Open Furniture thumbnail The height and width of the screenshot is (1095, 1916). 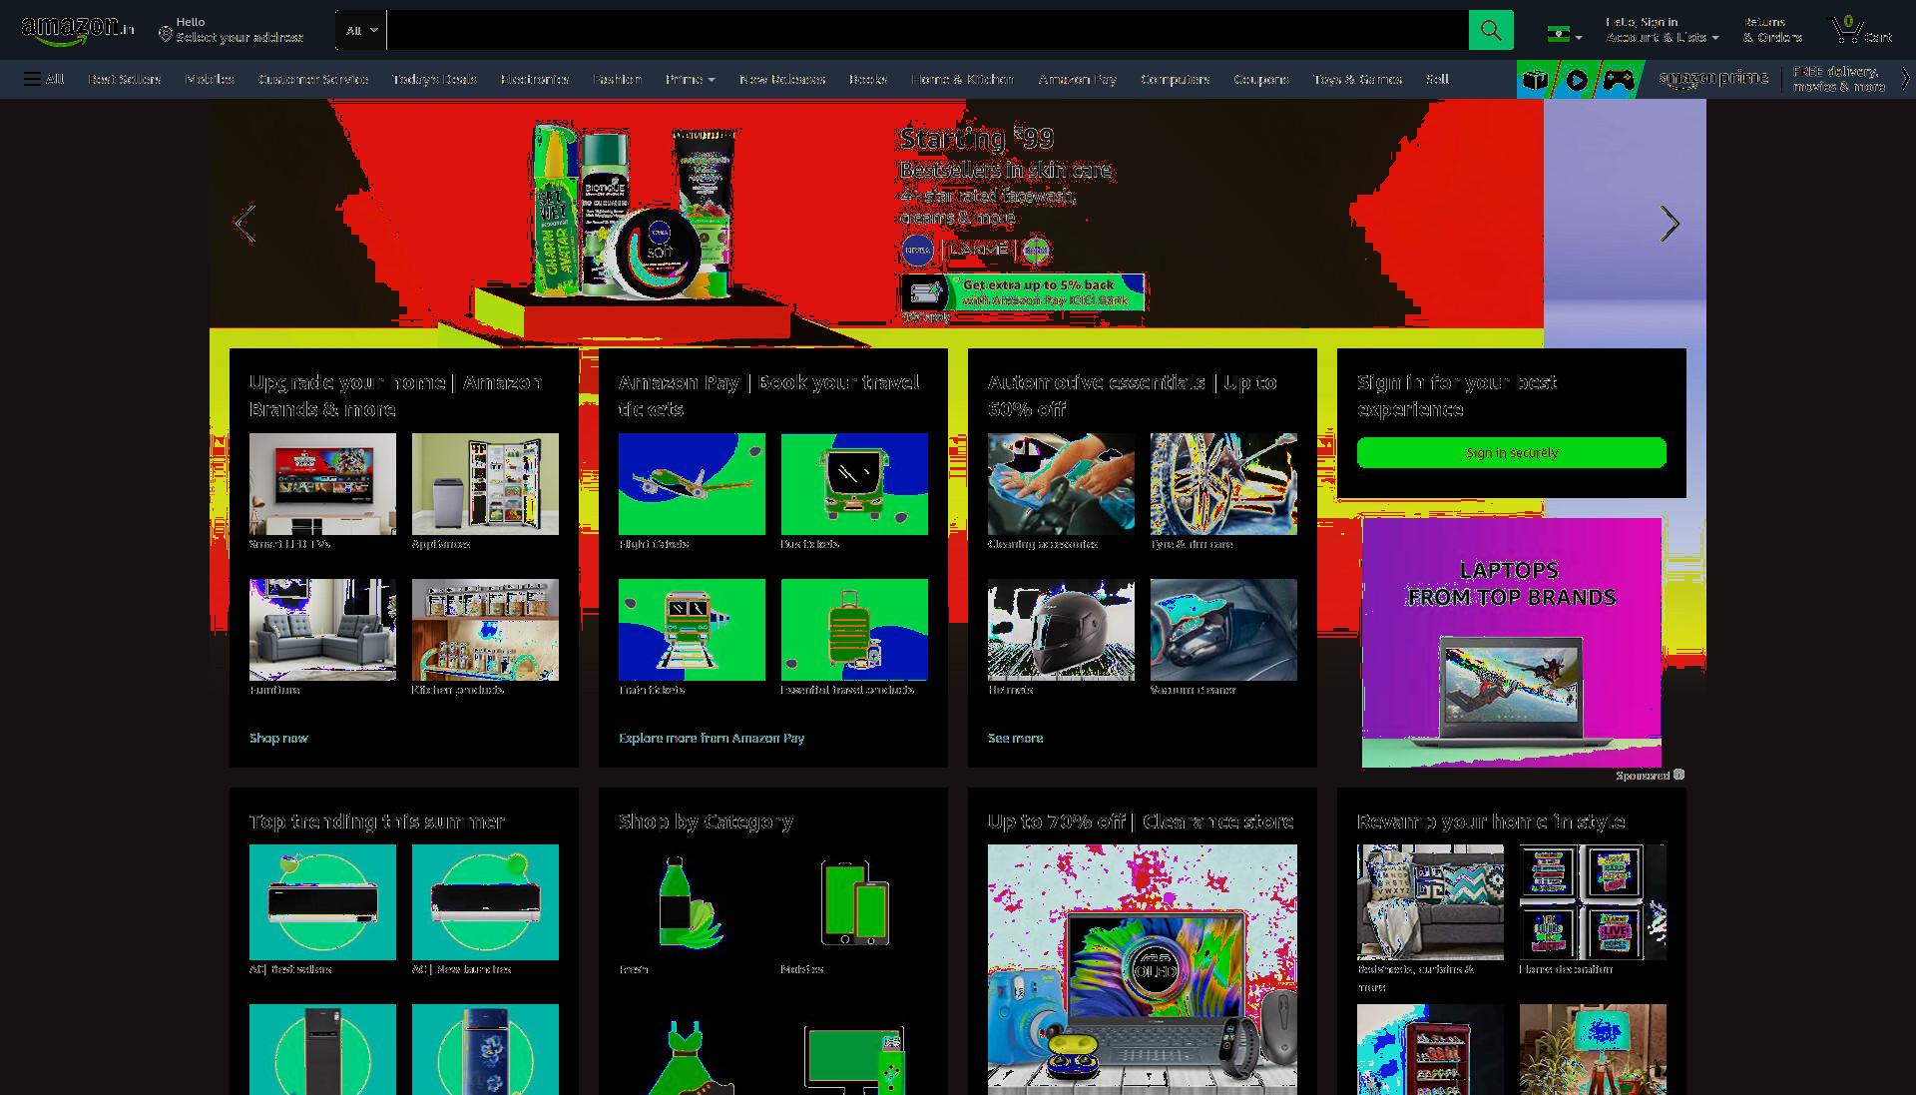(322, 630)
